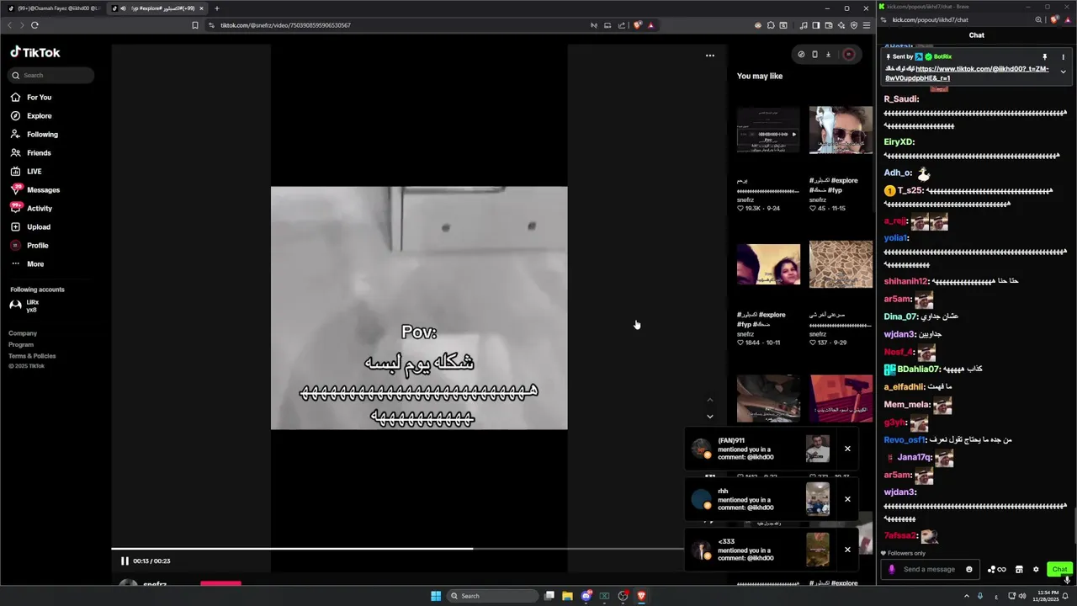Image resolution: width=1077 pixels, height=606 pixels.
Task: Focus the TikTok search field
Action: coord(52,75)
